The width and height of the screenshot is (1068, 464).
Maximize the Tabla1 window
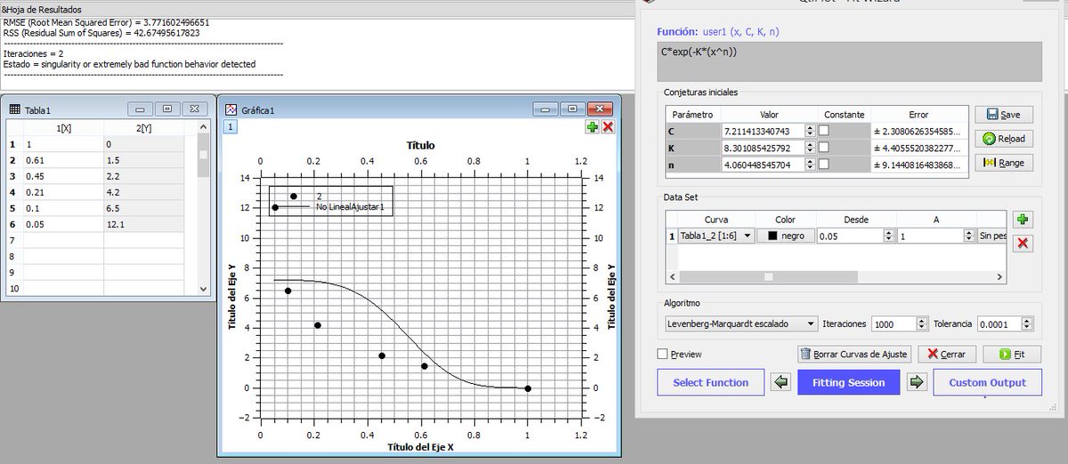[x=167, y=108]
